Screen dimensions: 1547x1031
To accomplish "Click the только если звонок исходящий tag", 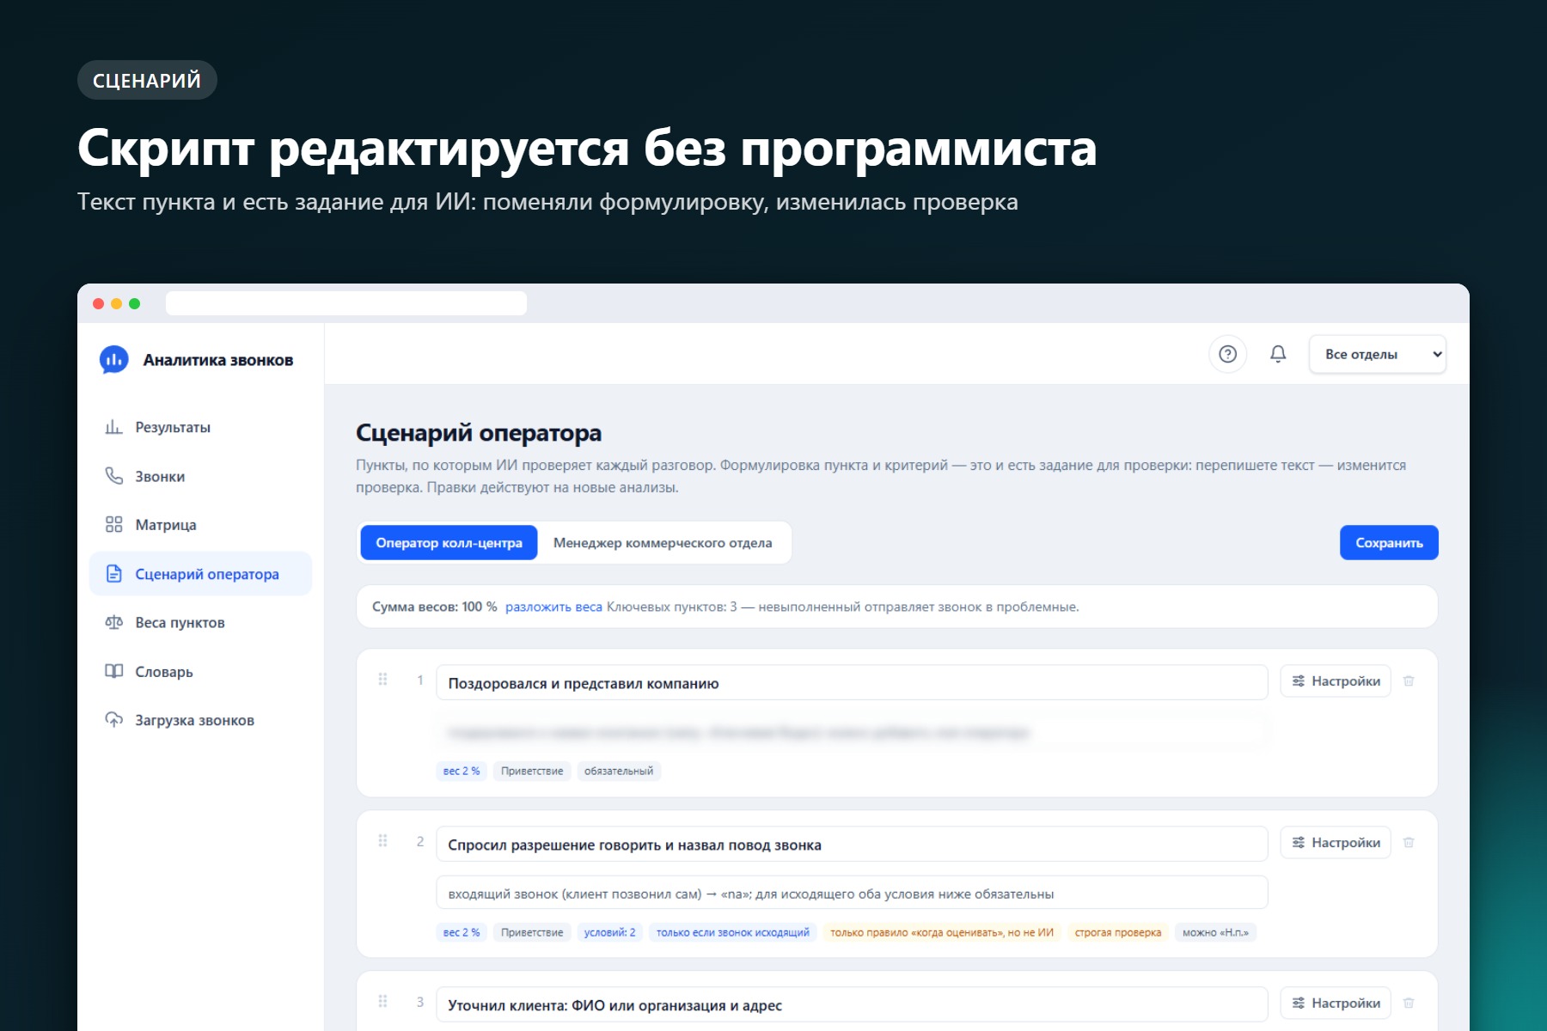I will 733,933.
